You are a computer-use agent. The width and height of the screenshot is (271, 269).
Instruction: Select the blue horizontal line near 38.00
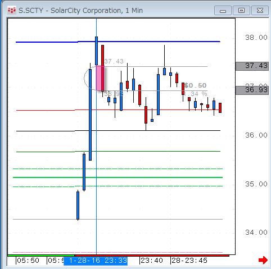tap(118, 42)
